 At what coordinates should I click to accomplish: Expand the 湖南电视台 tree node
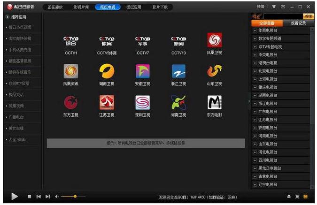point(254,95)
